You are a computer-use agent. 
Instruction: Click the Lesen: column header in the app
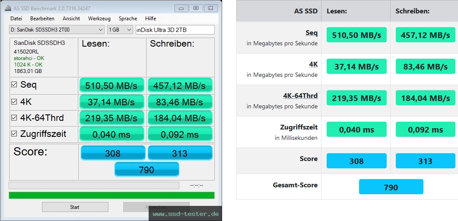click(95, 44)
